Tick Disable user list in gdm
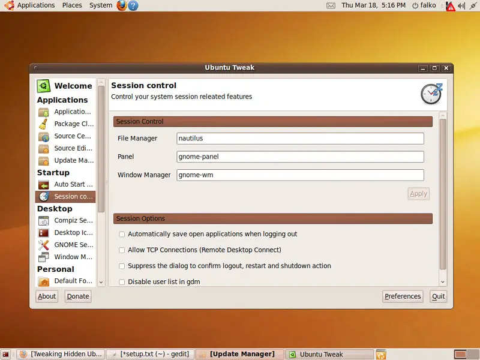Image resolution: width=480 pixels, height=360 pixels. click(x=122, y=282)
